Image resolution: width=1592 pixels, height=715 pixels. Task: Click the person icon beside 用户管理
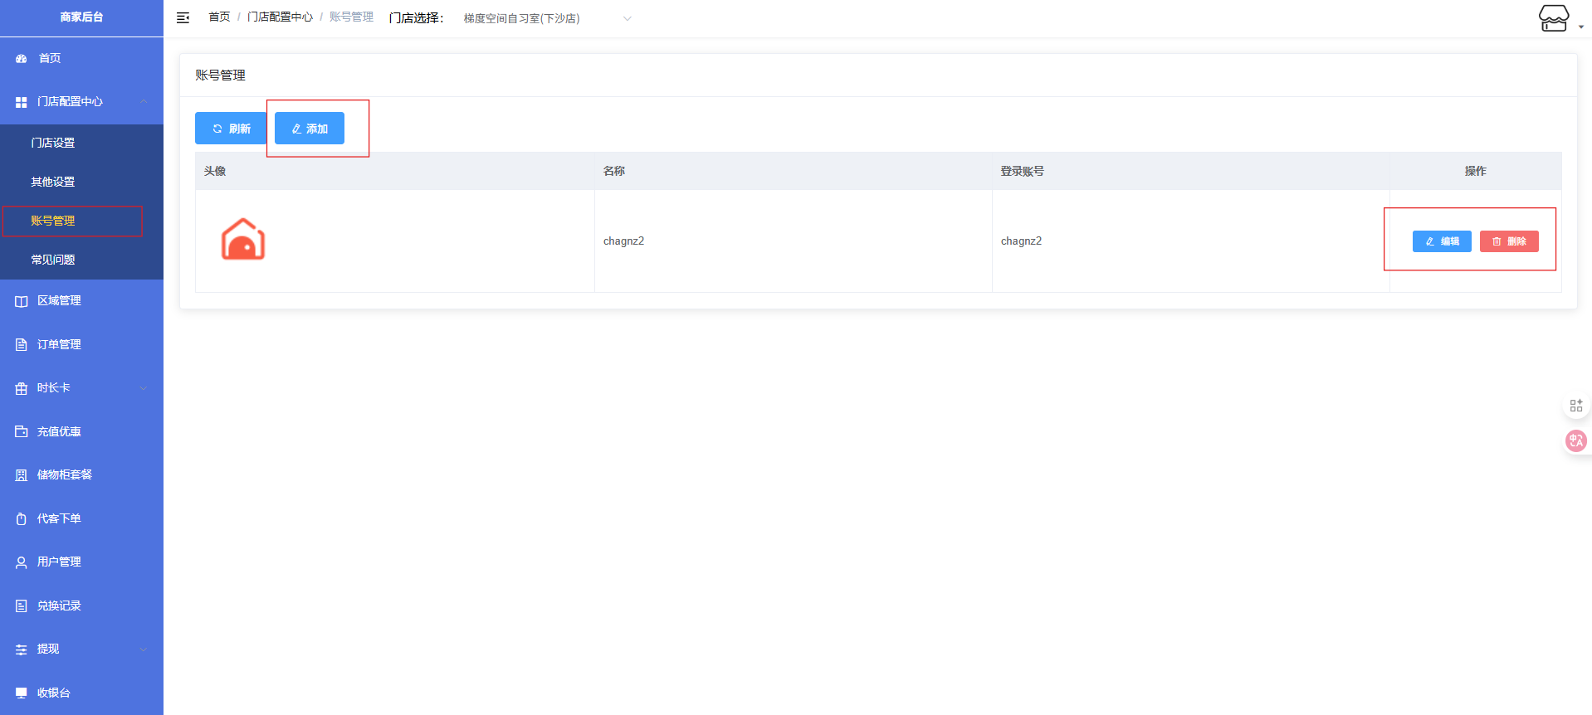22,562
